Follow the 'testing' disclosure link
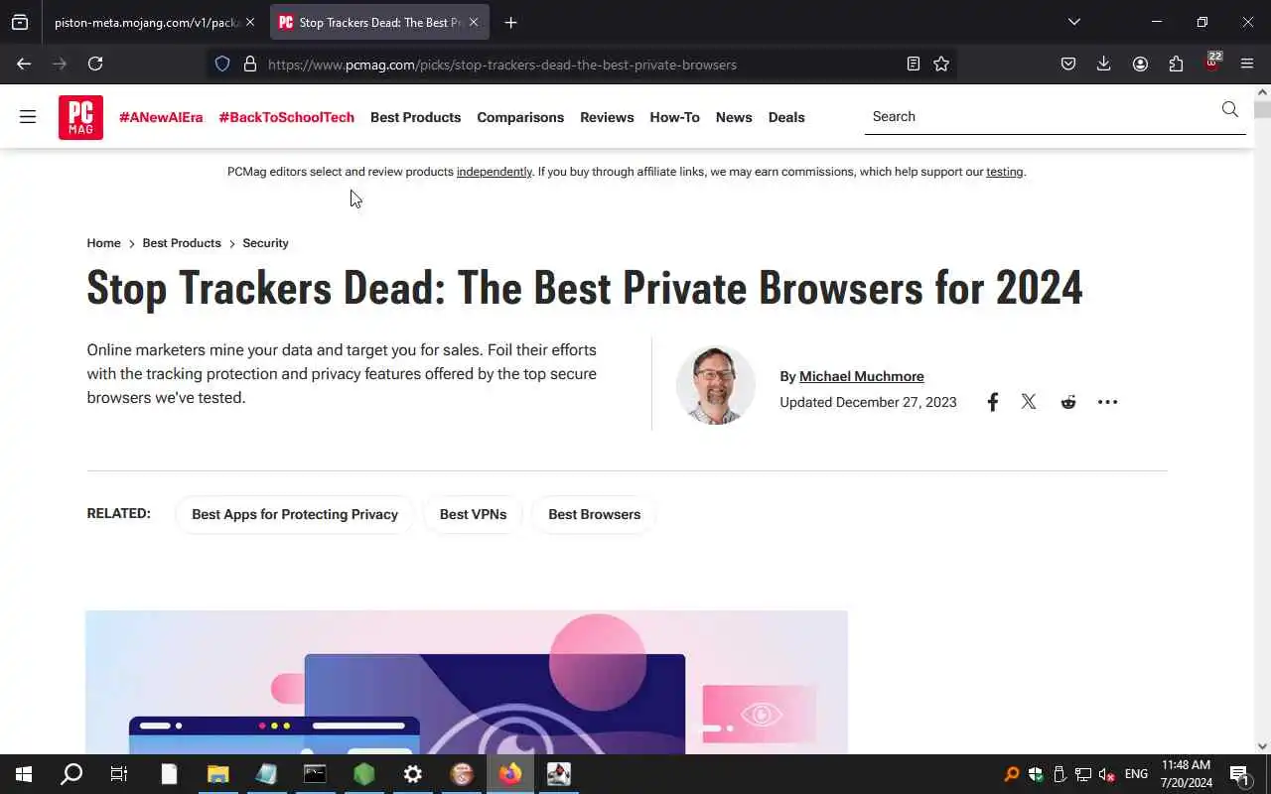 (x=1004, y=172)
